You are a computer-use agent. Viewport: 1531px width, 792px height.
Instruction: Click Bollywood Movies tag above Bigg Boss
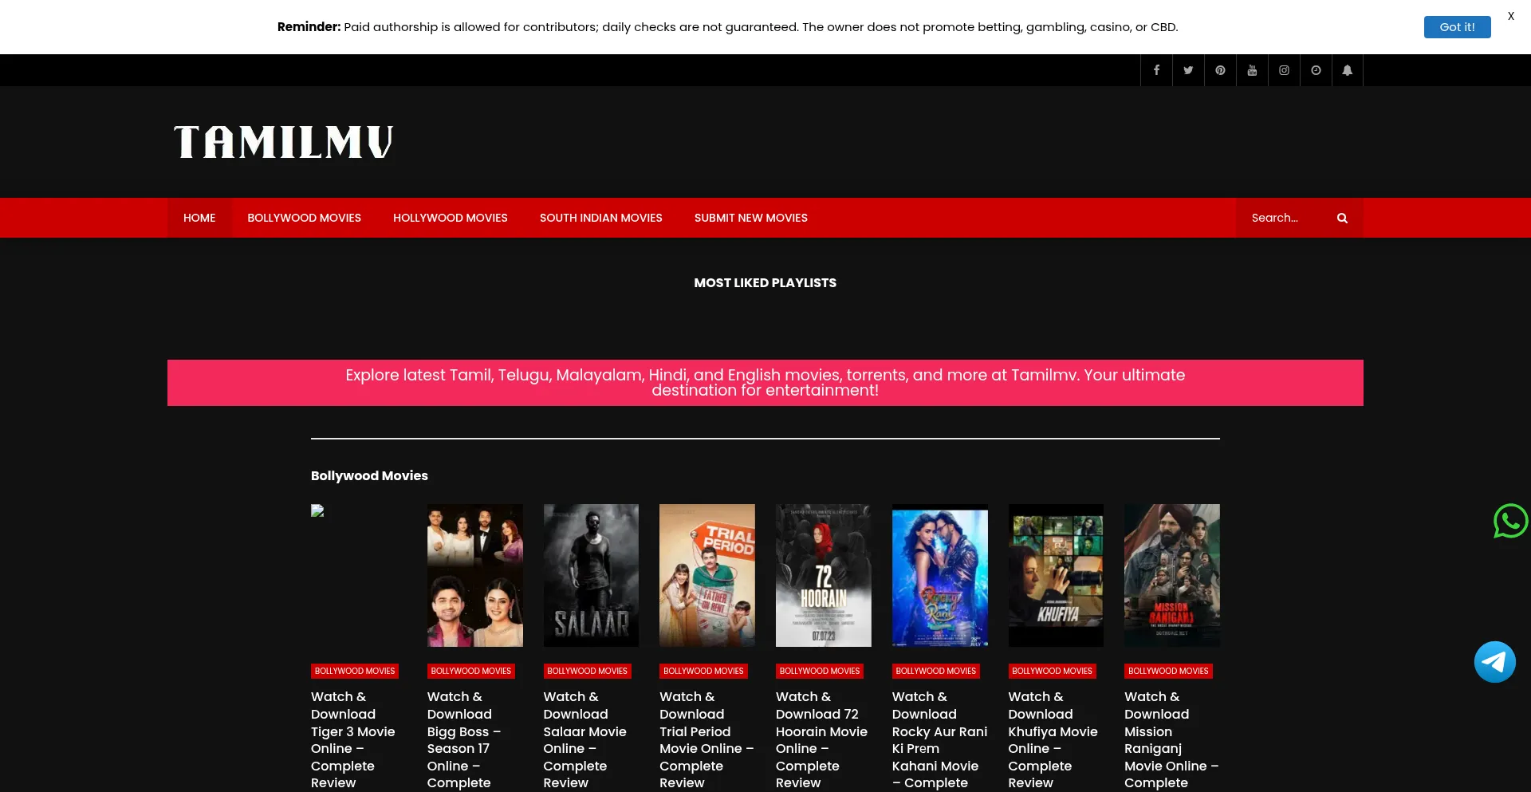[471, 671]
